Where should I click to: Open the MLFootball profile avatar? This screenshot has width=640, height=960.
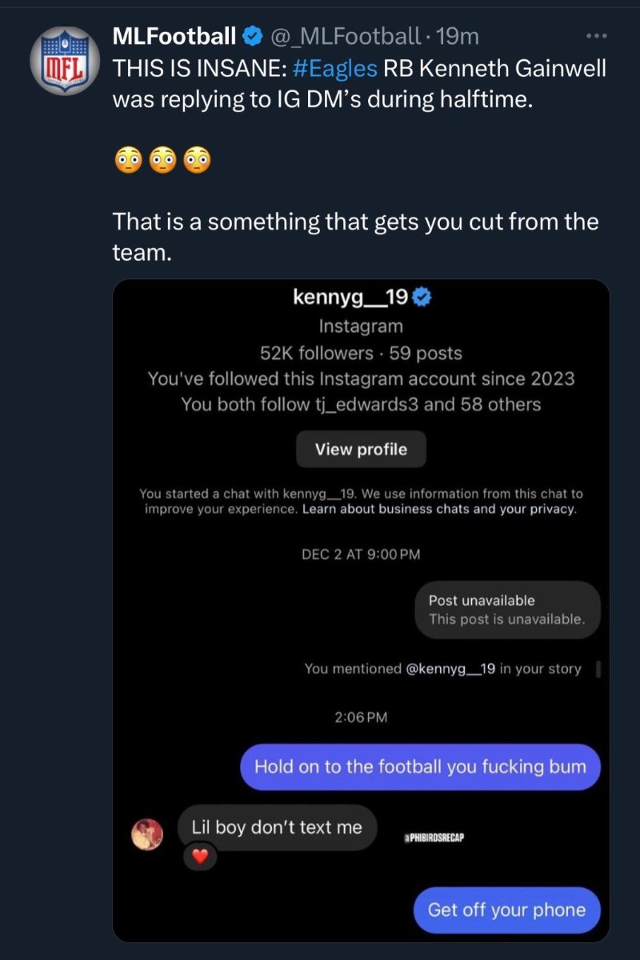(x=62, y=61)
